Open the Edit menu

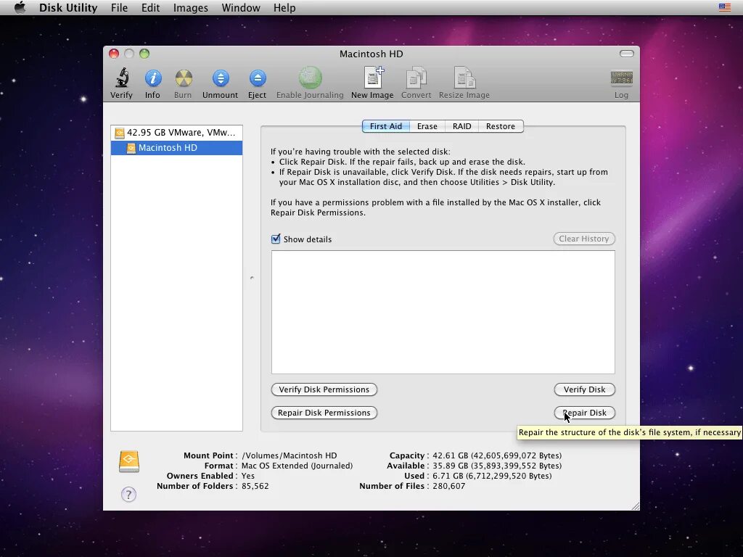(x=150, y=7)
